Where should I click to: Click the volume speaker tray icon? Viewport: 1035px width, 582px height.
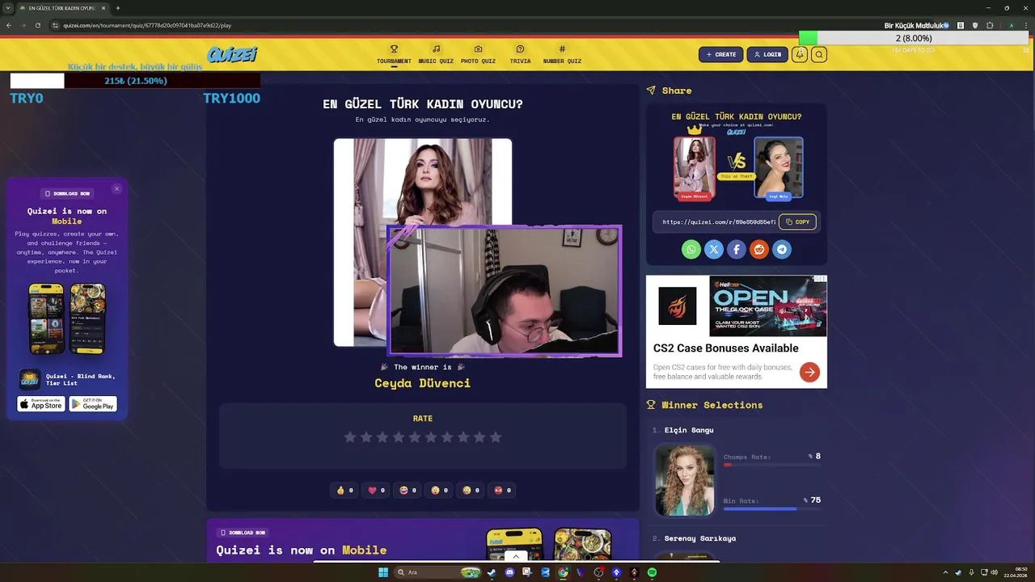(x=994, y=572)
